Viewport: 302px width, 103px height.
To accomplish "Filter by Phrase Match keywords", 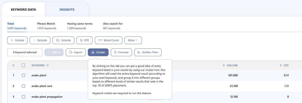I will (x=47, y=26).
